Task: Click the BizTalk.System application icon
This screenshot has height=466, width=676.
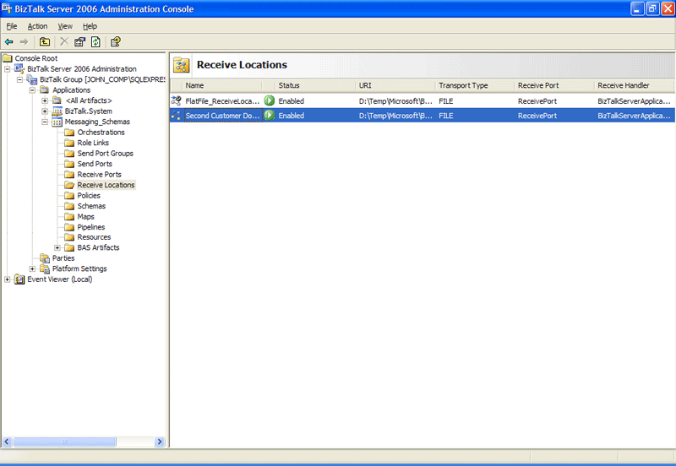Action: click(57, 111)
